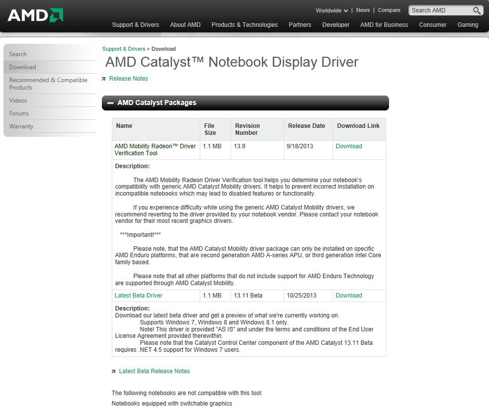
Task: Open the News link in header
Action: pos(363,10)
